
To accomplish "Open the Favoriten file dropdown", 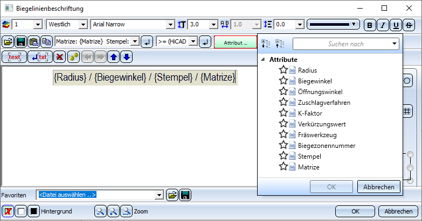I will [159, 195].
